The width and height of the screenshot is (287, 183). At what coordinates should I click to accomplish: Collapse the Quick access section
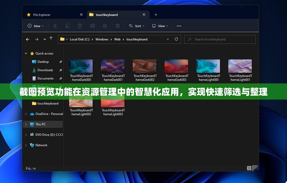click(x=26, y=53)
